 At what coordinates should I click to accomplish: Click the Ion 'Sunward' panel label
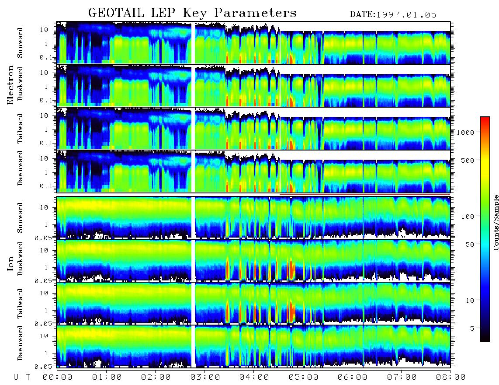click(20, 217)
